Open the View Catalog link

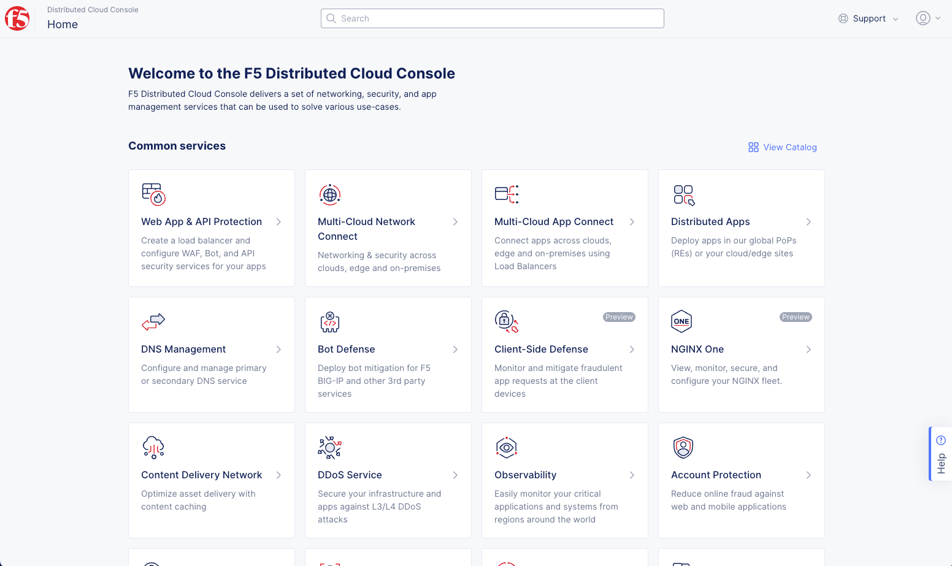coord(783,147)
